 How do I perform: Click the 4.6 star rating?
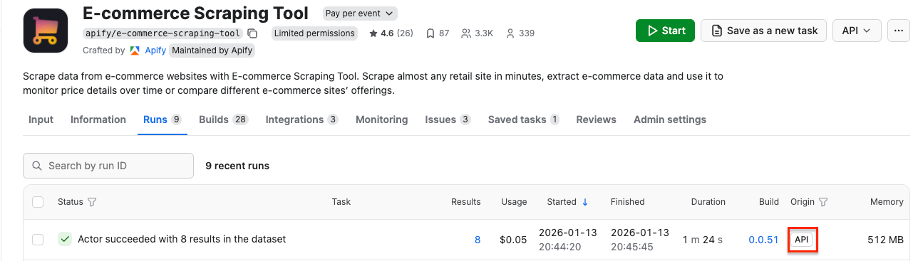(391, 33)
